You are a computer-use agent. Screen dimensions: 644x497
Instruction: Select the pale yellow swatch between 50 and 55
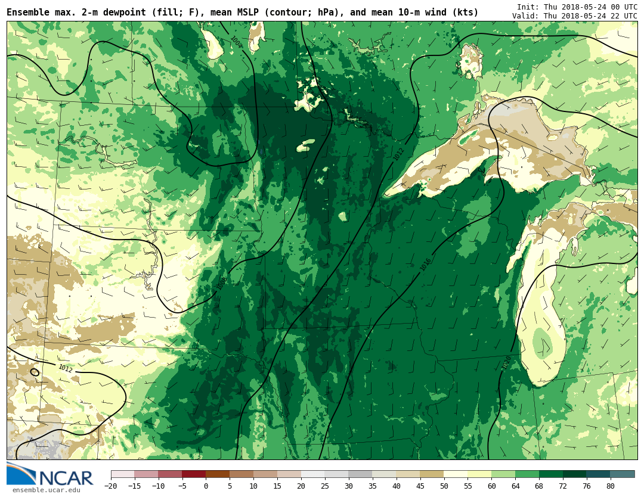(x=456, y=474)
